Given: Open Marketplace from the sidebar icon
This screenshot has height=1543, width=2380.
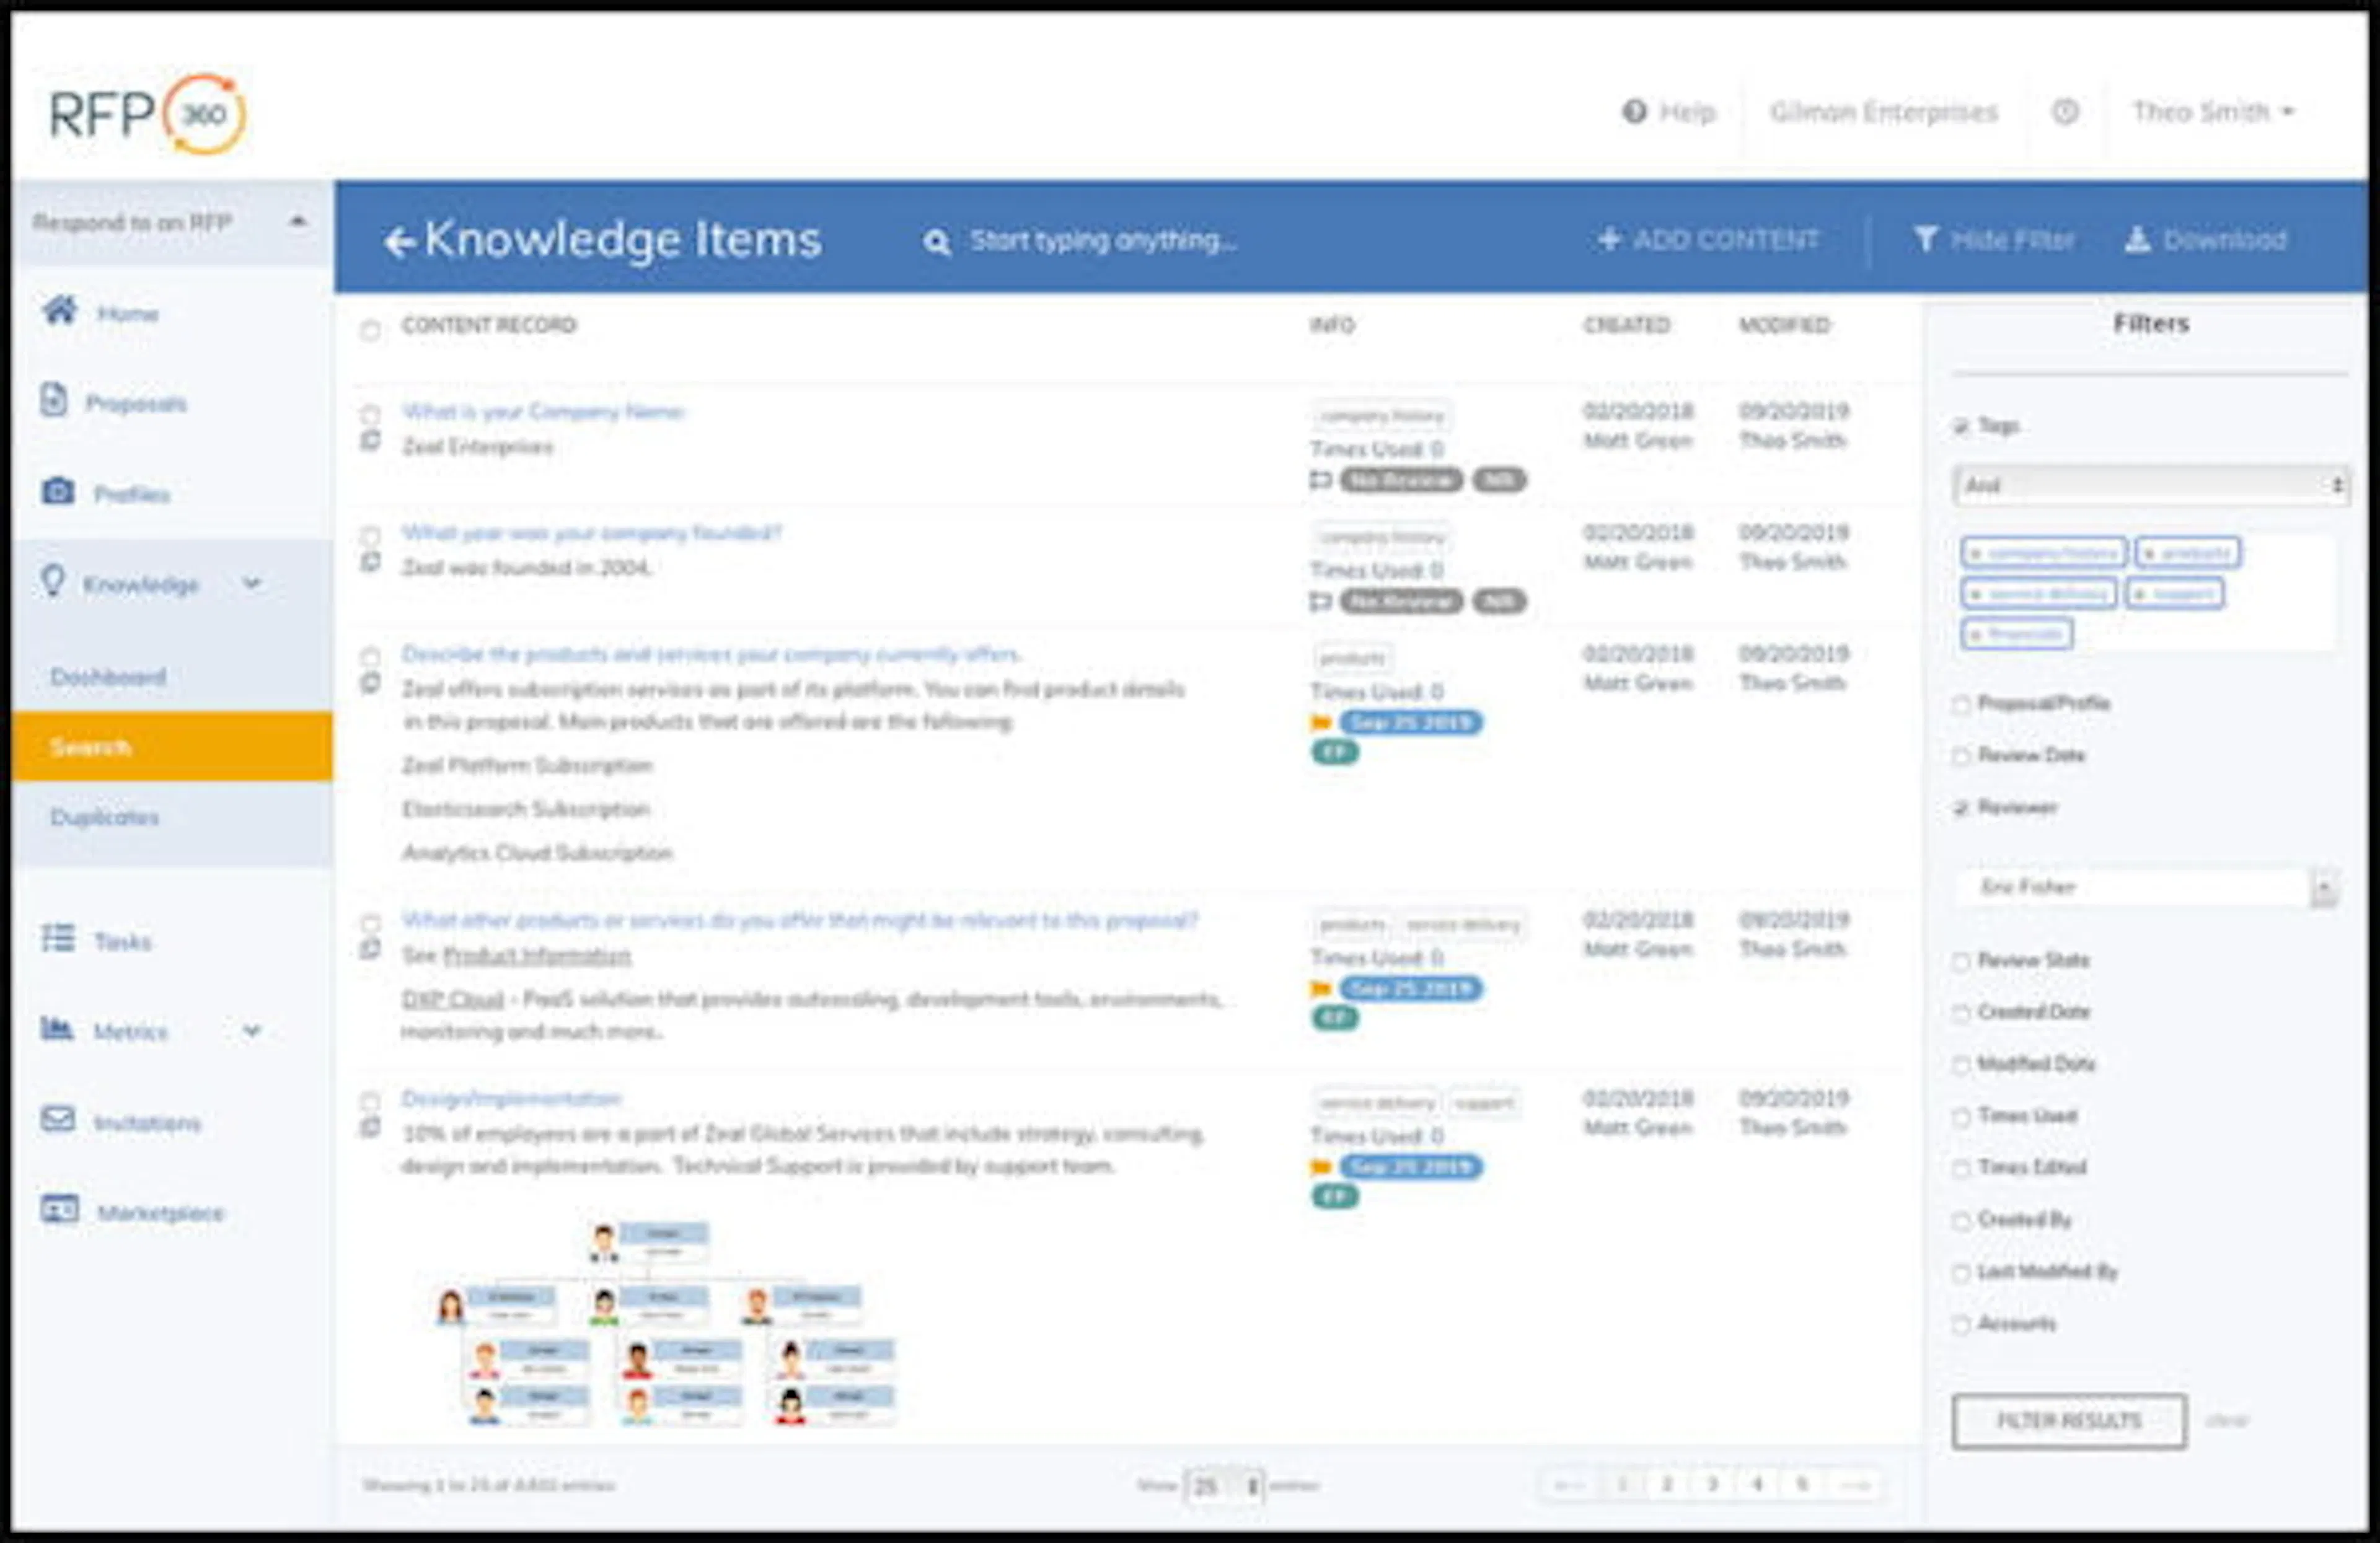Looking at the screenshot, I should [x=60, y=1209].
